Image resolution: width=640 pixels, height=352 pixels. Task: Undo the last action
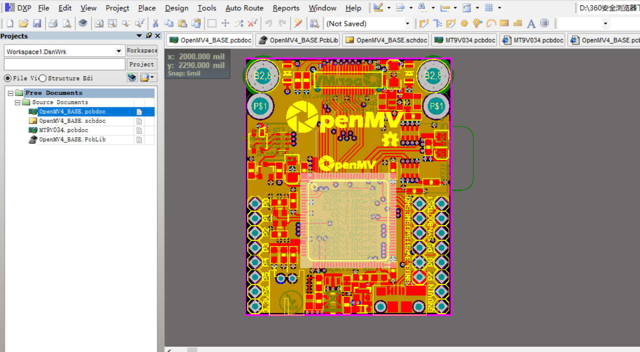point(269,24)
